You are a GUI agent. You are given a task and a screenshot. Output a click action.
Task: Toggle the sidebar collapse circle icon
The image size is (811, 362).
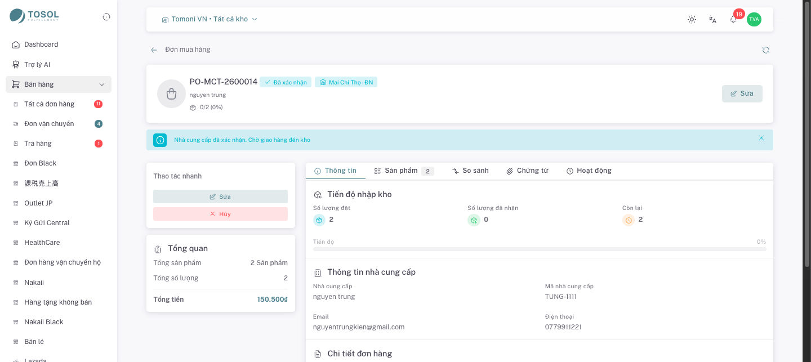106,17
